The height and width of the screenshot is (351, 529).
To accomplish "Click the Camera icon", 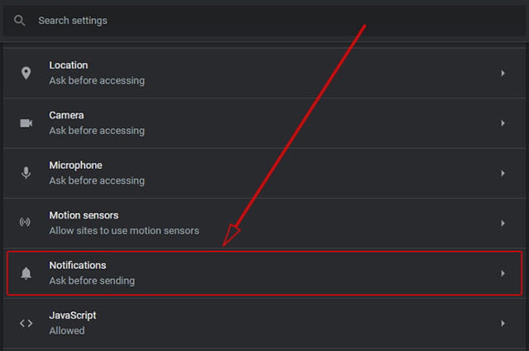I will (x=26, y=123).
